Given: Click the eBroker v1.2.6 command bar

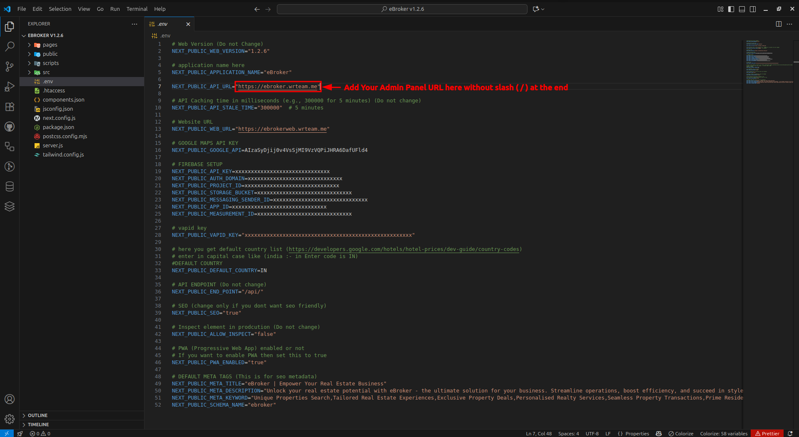Looking at the screenshot, I should [401, 9].
